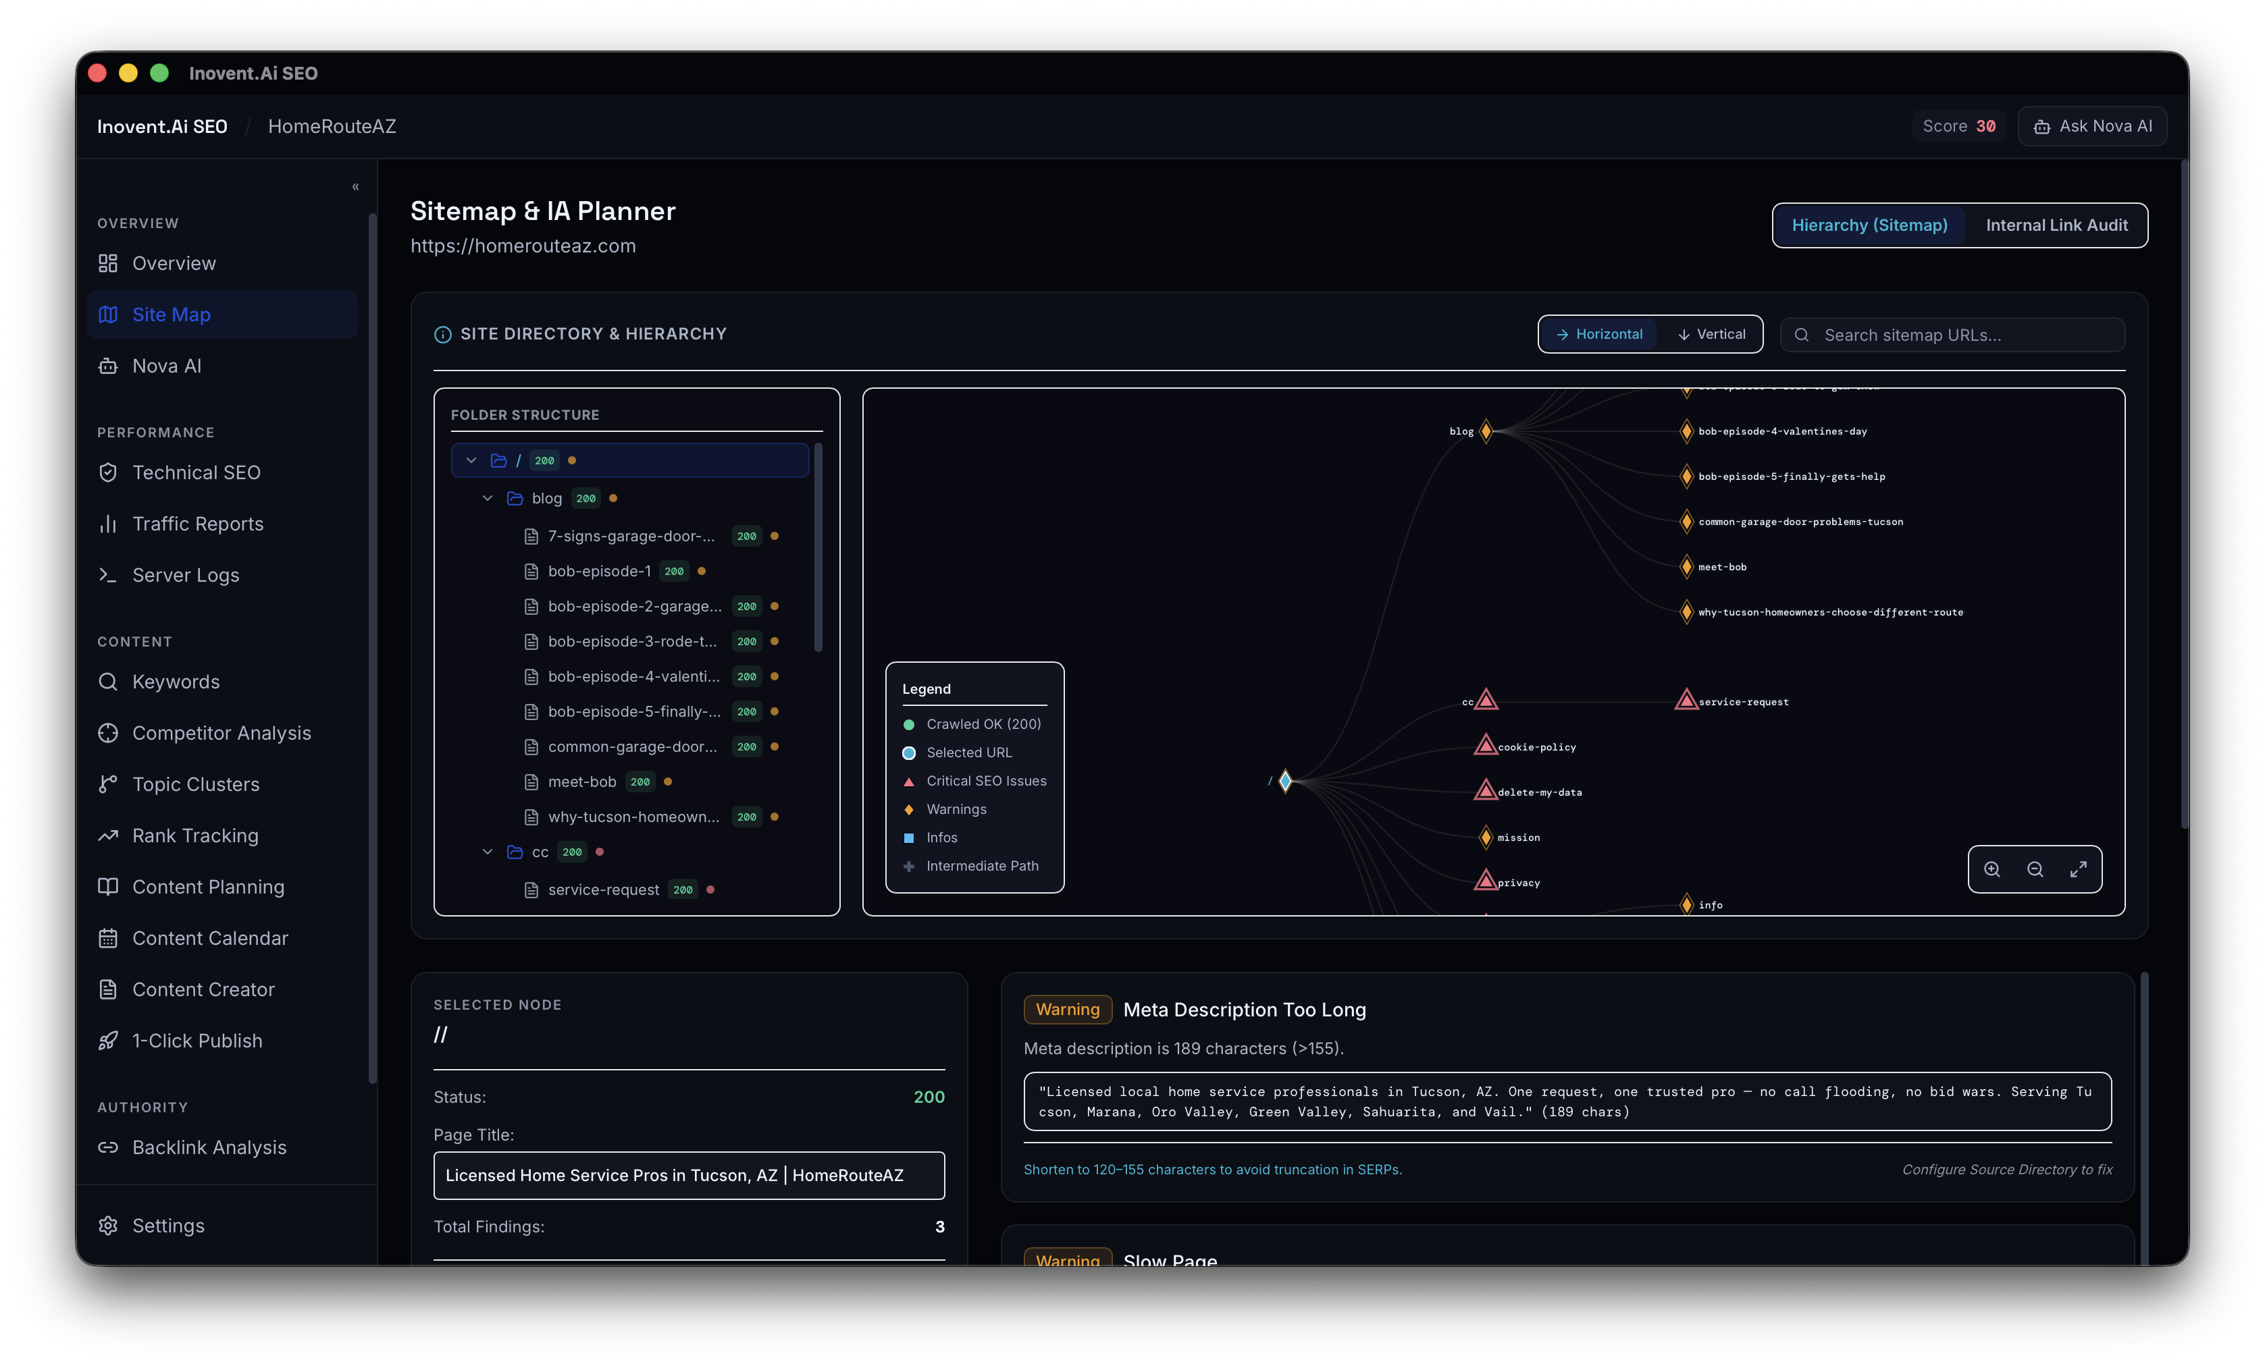Open Nova AI from the sidebar
The image size is (2265, 1366).
221,366
